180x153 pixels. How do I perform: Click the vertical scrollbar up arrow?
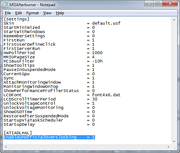click(174, 20)
